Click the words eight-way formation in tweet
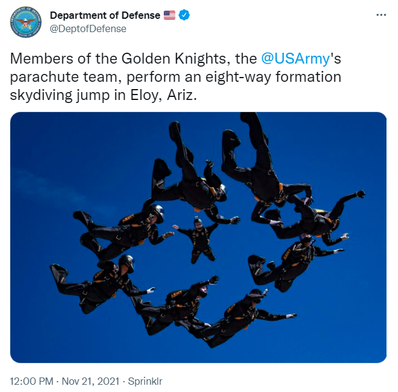Image resolution: width=398 pixels, height=392 pixels. [273, 77]
